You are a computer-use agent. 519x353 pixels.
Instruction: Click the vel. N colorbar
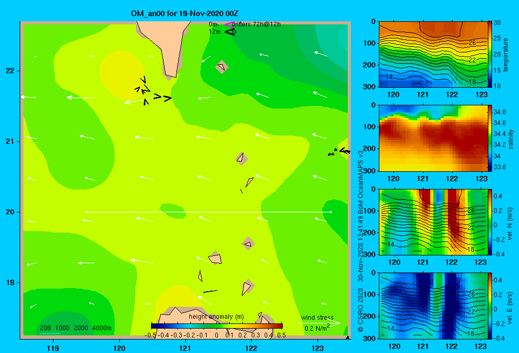[490, 222]
